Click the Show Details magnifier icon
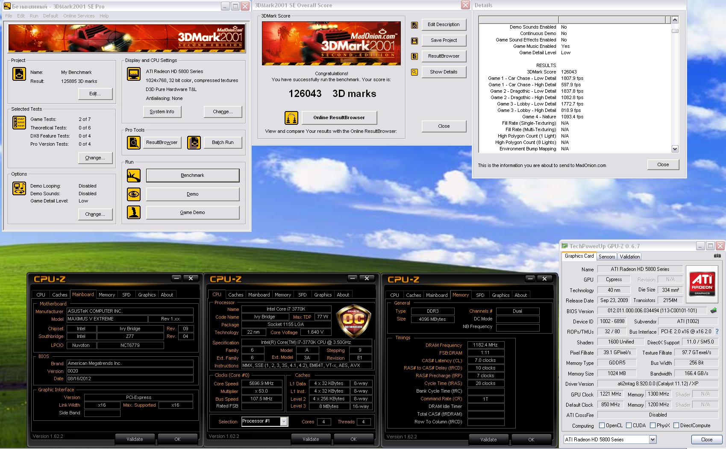The image size is (726, 449). [414, 72]
